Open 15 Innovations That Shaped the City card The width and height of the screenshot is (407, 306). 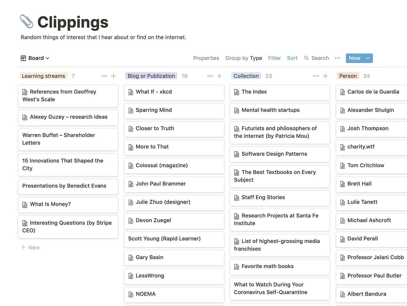click(68, 165)
